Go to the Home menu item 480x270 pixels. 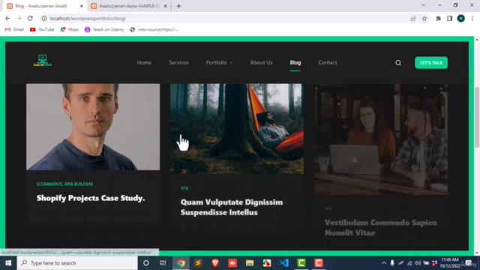coord(144,62)
